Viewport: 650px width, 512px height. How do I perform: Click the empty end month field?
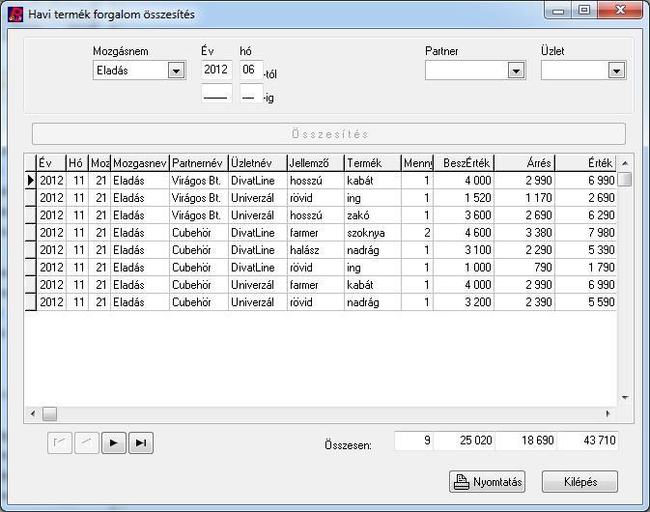(x=251, y=94)
